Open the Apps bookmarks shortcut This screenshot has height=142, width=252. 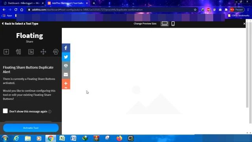(7, 16)
